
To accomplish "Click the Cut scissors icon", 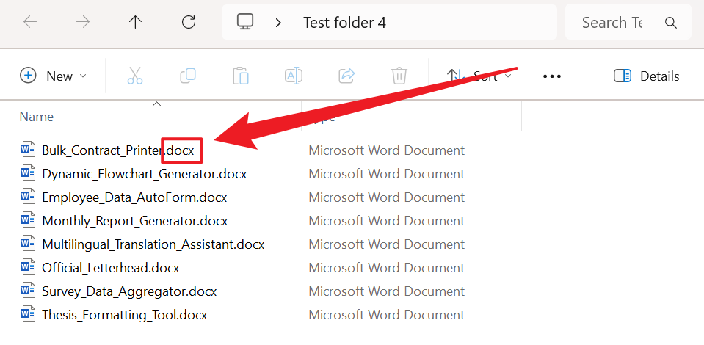I will point(135,76).
